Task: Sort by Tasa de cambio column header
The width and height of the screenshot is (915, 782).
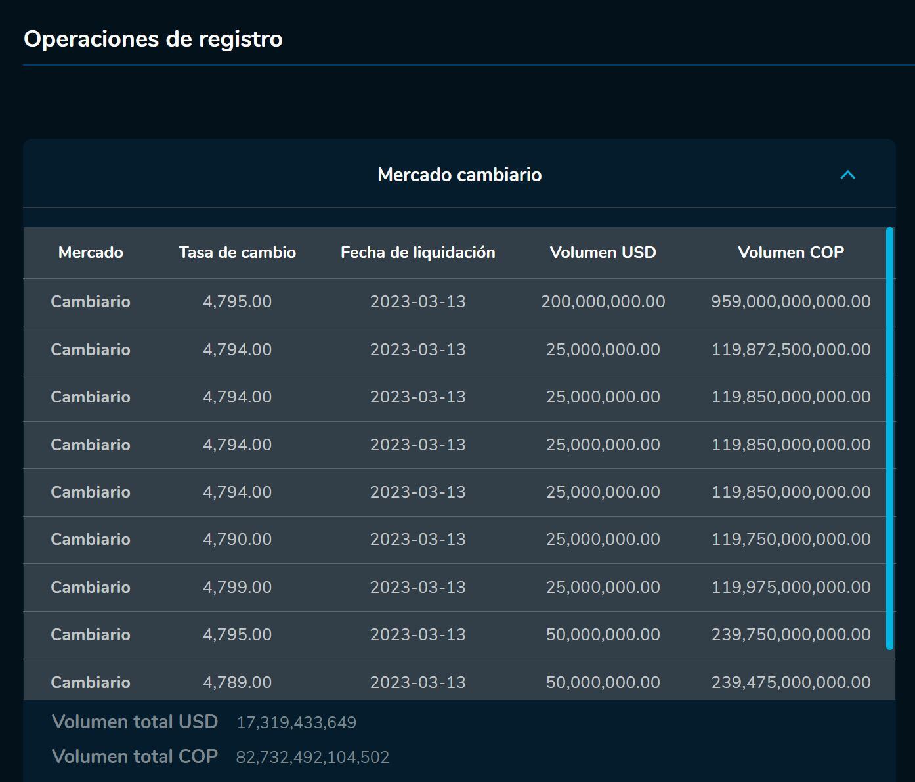Action: tap(237, 253)
